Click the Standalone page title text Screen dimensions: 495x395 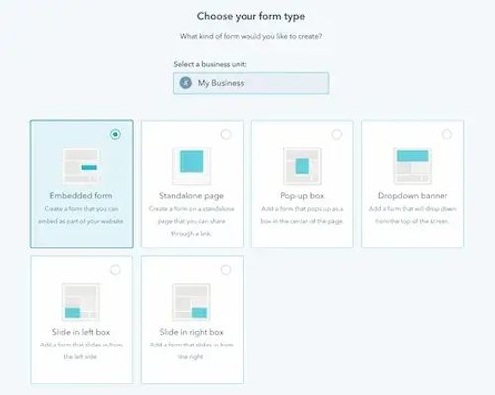pyautogui.click(x=191, y=196)
